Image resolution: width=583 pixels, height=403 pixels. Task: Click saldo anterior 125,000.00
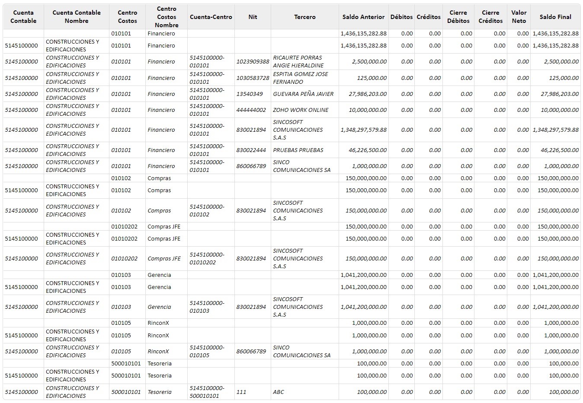[x=372, y=78]
